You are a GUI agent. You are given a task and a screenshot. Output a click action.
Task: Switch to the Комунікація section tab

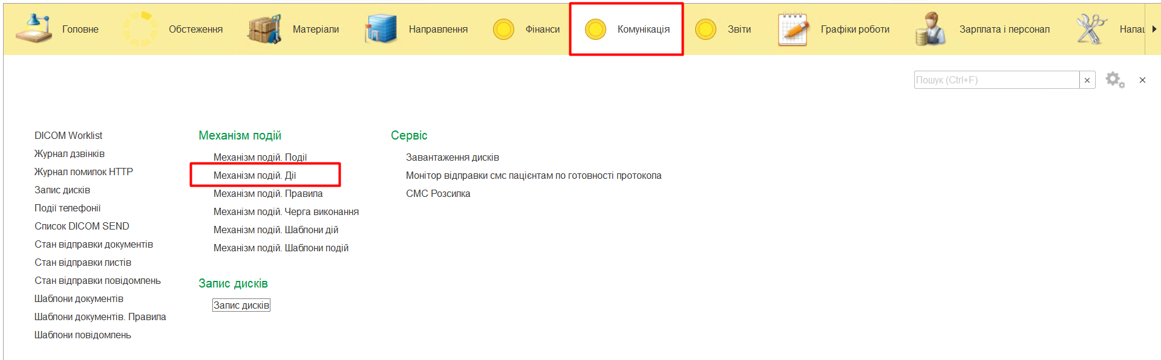627,29
